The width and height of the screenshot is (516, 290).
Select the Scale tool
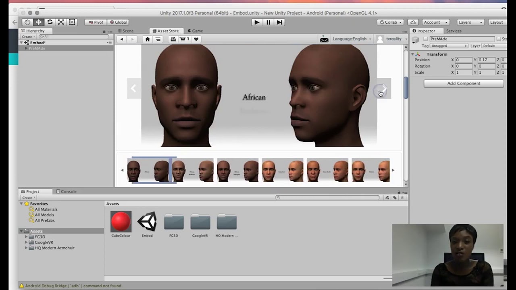click(x=61, y=22)
